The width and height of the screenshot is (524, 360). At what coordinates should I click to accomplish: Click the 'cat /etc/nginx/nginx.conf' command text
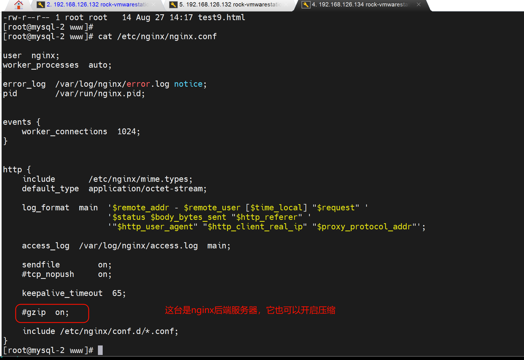click(x=157, y=36)
